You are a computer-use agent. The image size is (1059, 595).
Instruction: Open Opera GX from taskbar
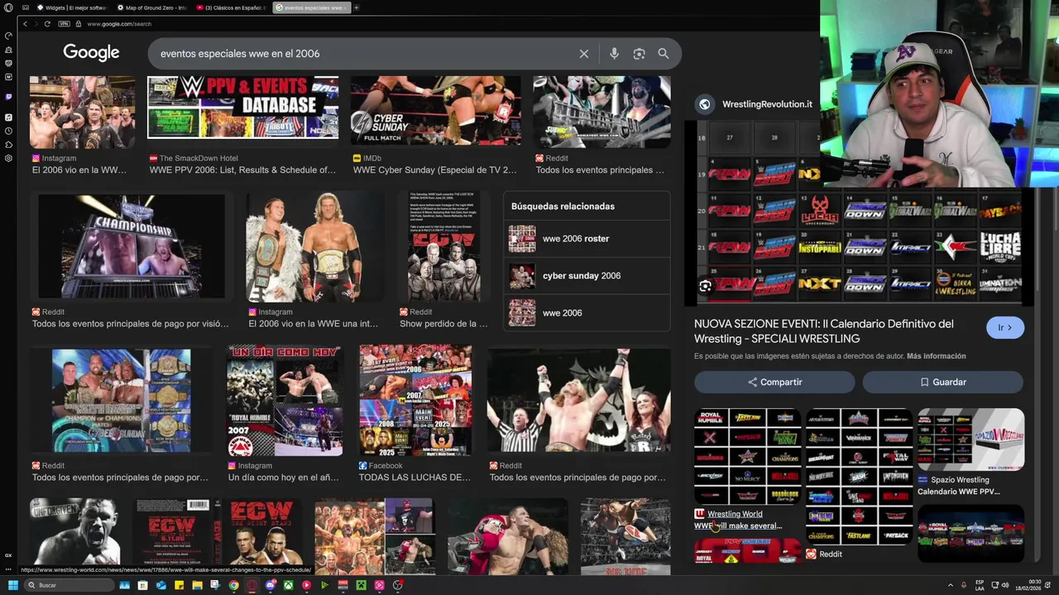[252, 585]
